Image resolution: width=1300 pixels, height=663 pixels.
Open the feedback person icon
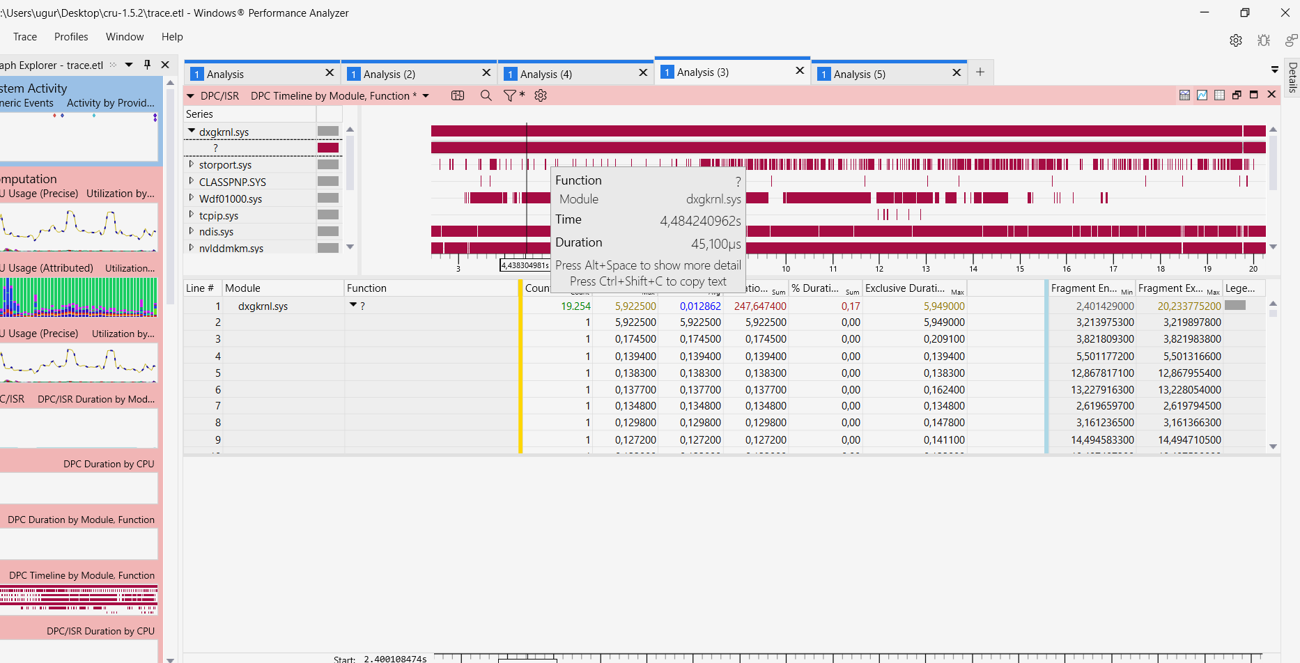click(1291, 40)
